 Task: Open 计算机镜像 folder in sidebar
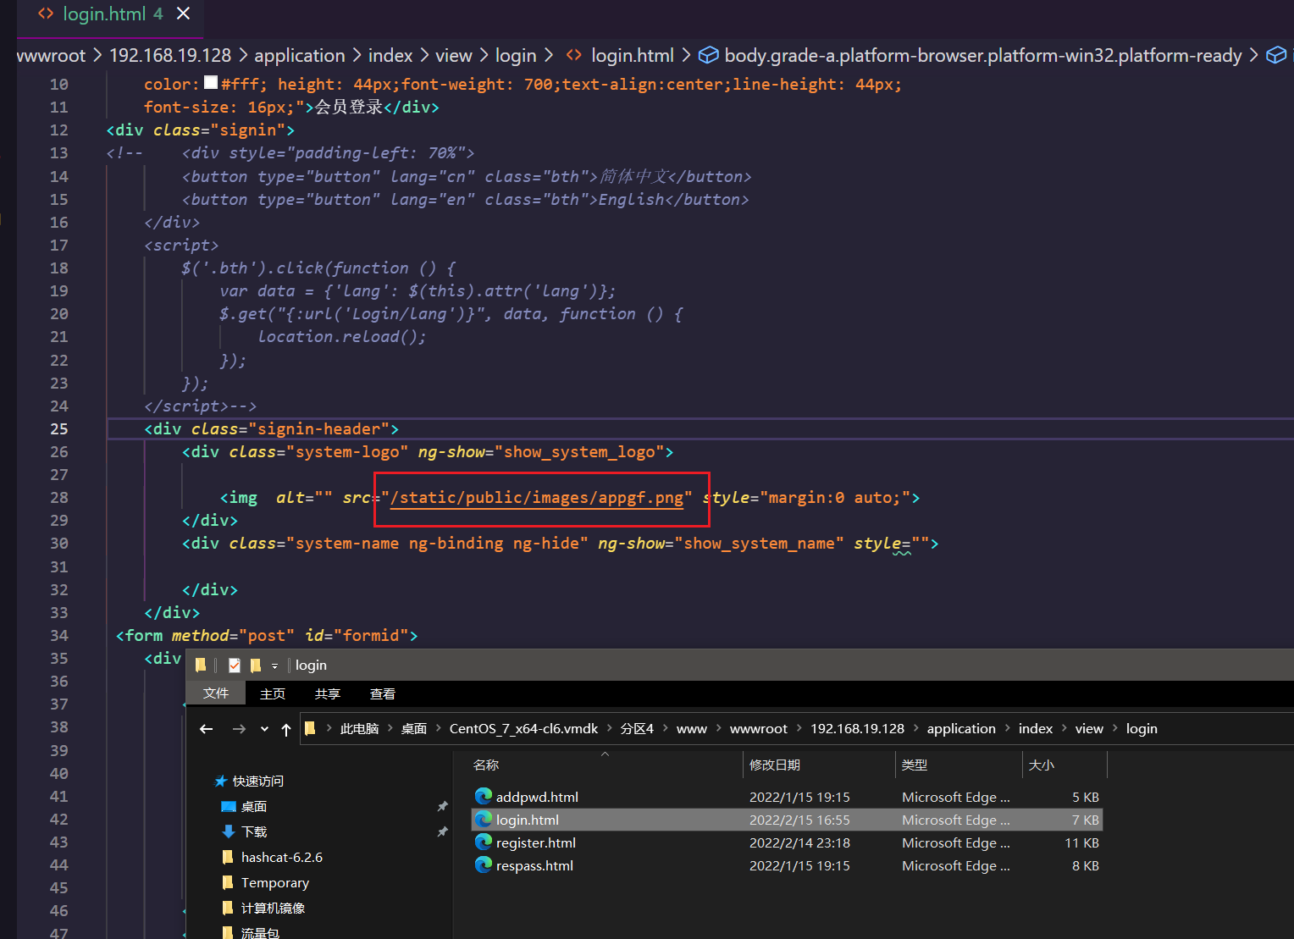pyautogui.click(x=263, y=909)
